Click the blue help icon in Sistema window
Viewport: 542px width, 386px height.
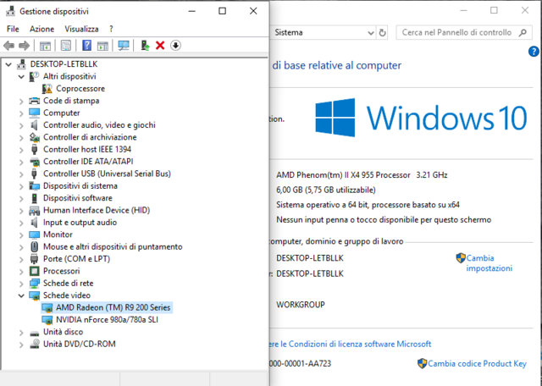pos(534,52)
